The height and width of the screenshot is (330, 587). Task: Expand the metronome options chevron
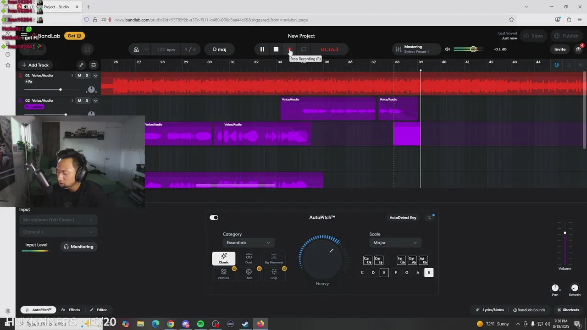[x=147, y=49]
